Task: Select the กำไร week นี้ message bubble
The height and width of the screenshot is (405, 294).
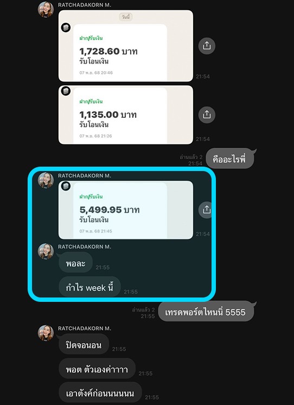Action: [90, 287]
